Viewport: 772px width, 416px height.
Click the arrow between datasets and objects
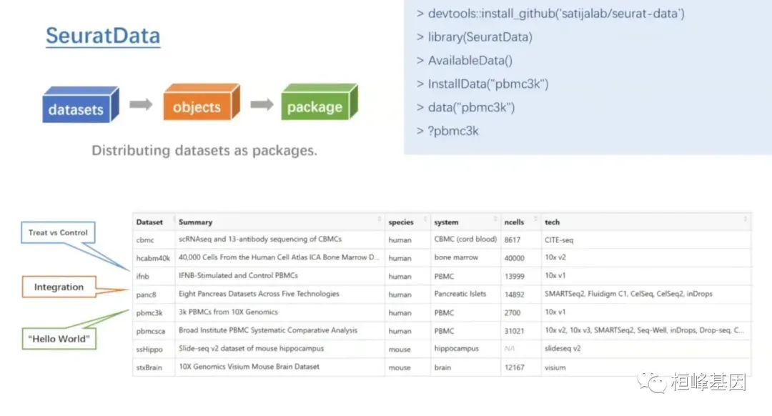141,105
